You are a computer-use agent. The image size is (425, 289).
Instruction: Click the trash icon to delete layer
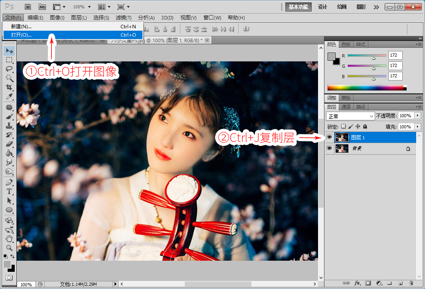click(x=411, y=283)
